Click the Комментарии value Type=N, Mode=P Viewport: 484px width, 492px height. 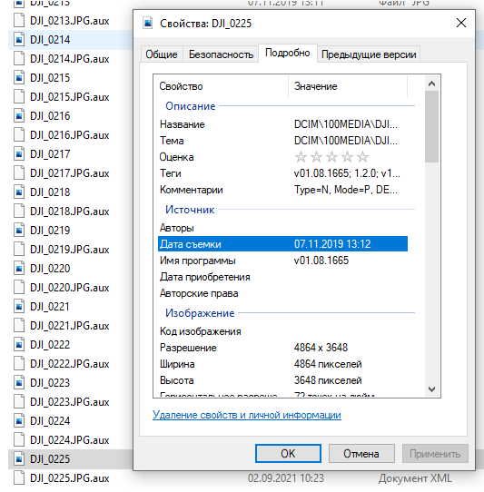(x=346, y=190)
